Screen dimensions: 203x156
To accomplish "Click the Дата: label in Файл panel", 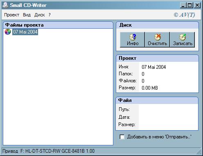I will click(124, 117).
